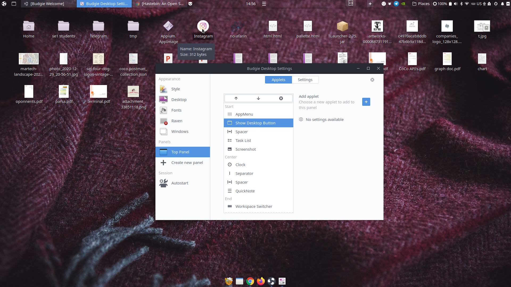Click Budgie Desktop Settings dock icon

[x=282, y=281]
